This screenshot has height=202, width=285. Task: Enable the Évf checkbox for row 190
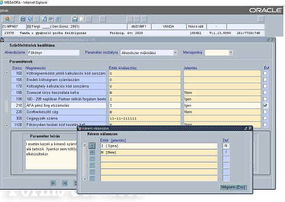tap(265, 99)
